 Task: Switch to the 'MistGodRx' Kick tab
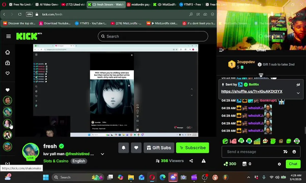[165, 4]
